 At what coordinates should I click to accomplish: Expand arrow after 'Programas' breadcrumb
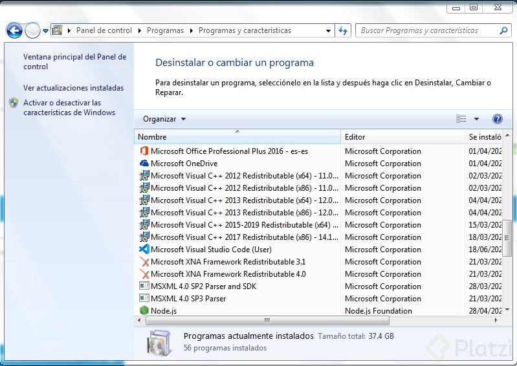[192, 30]
